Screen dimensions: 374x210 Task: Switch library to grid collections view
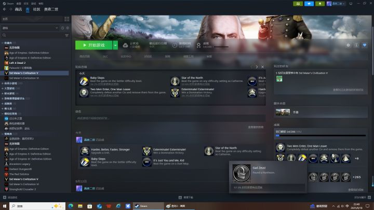click(x=66, y=19)
